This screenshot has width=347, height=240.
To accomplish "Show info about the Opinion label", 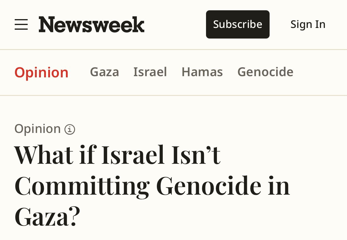I will [x=70, y=129].
